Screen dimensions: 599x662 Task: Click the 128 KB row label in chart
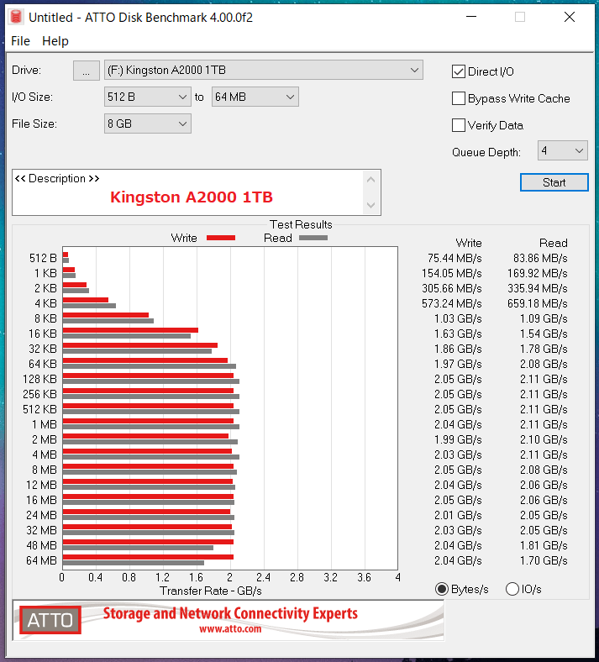[39, 379]
